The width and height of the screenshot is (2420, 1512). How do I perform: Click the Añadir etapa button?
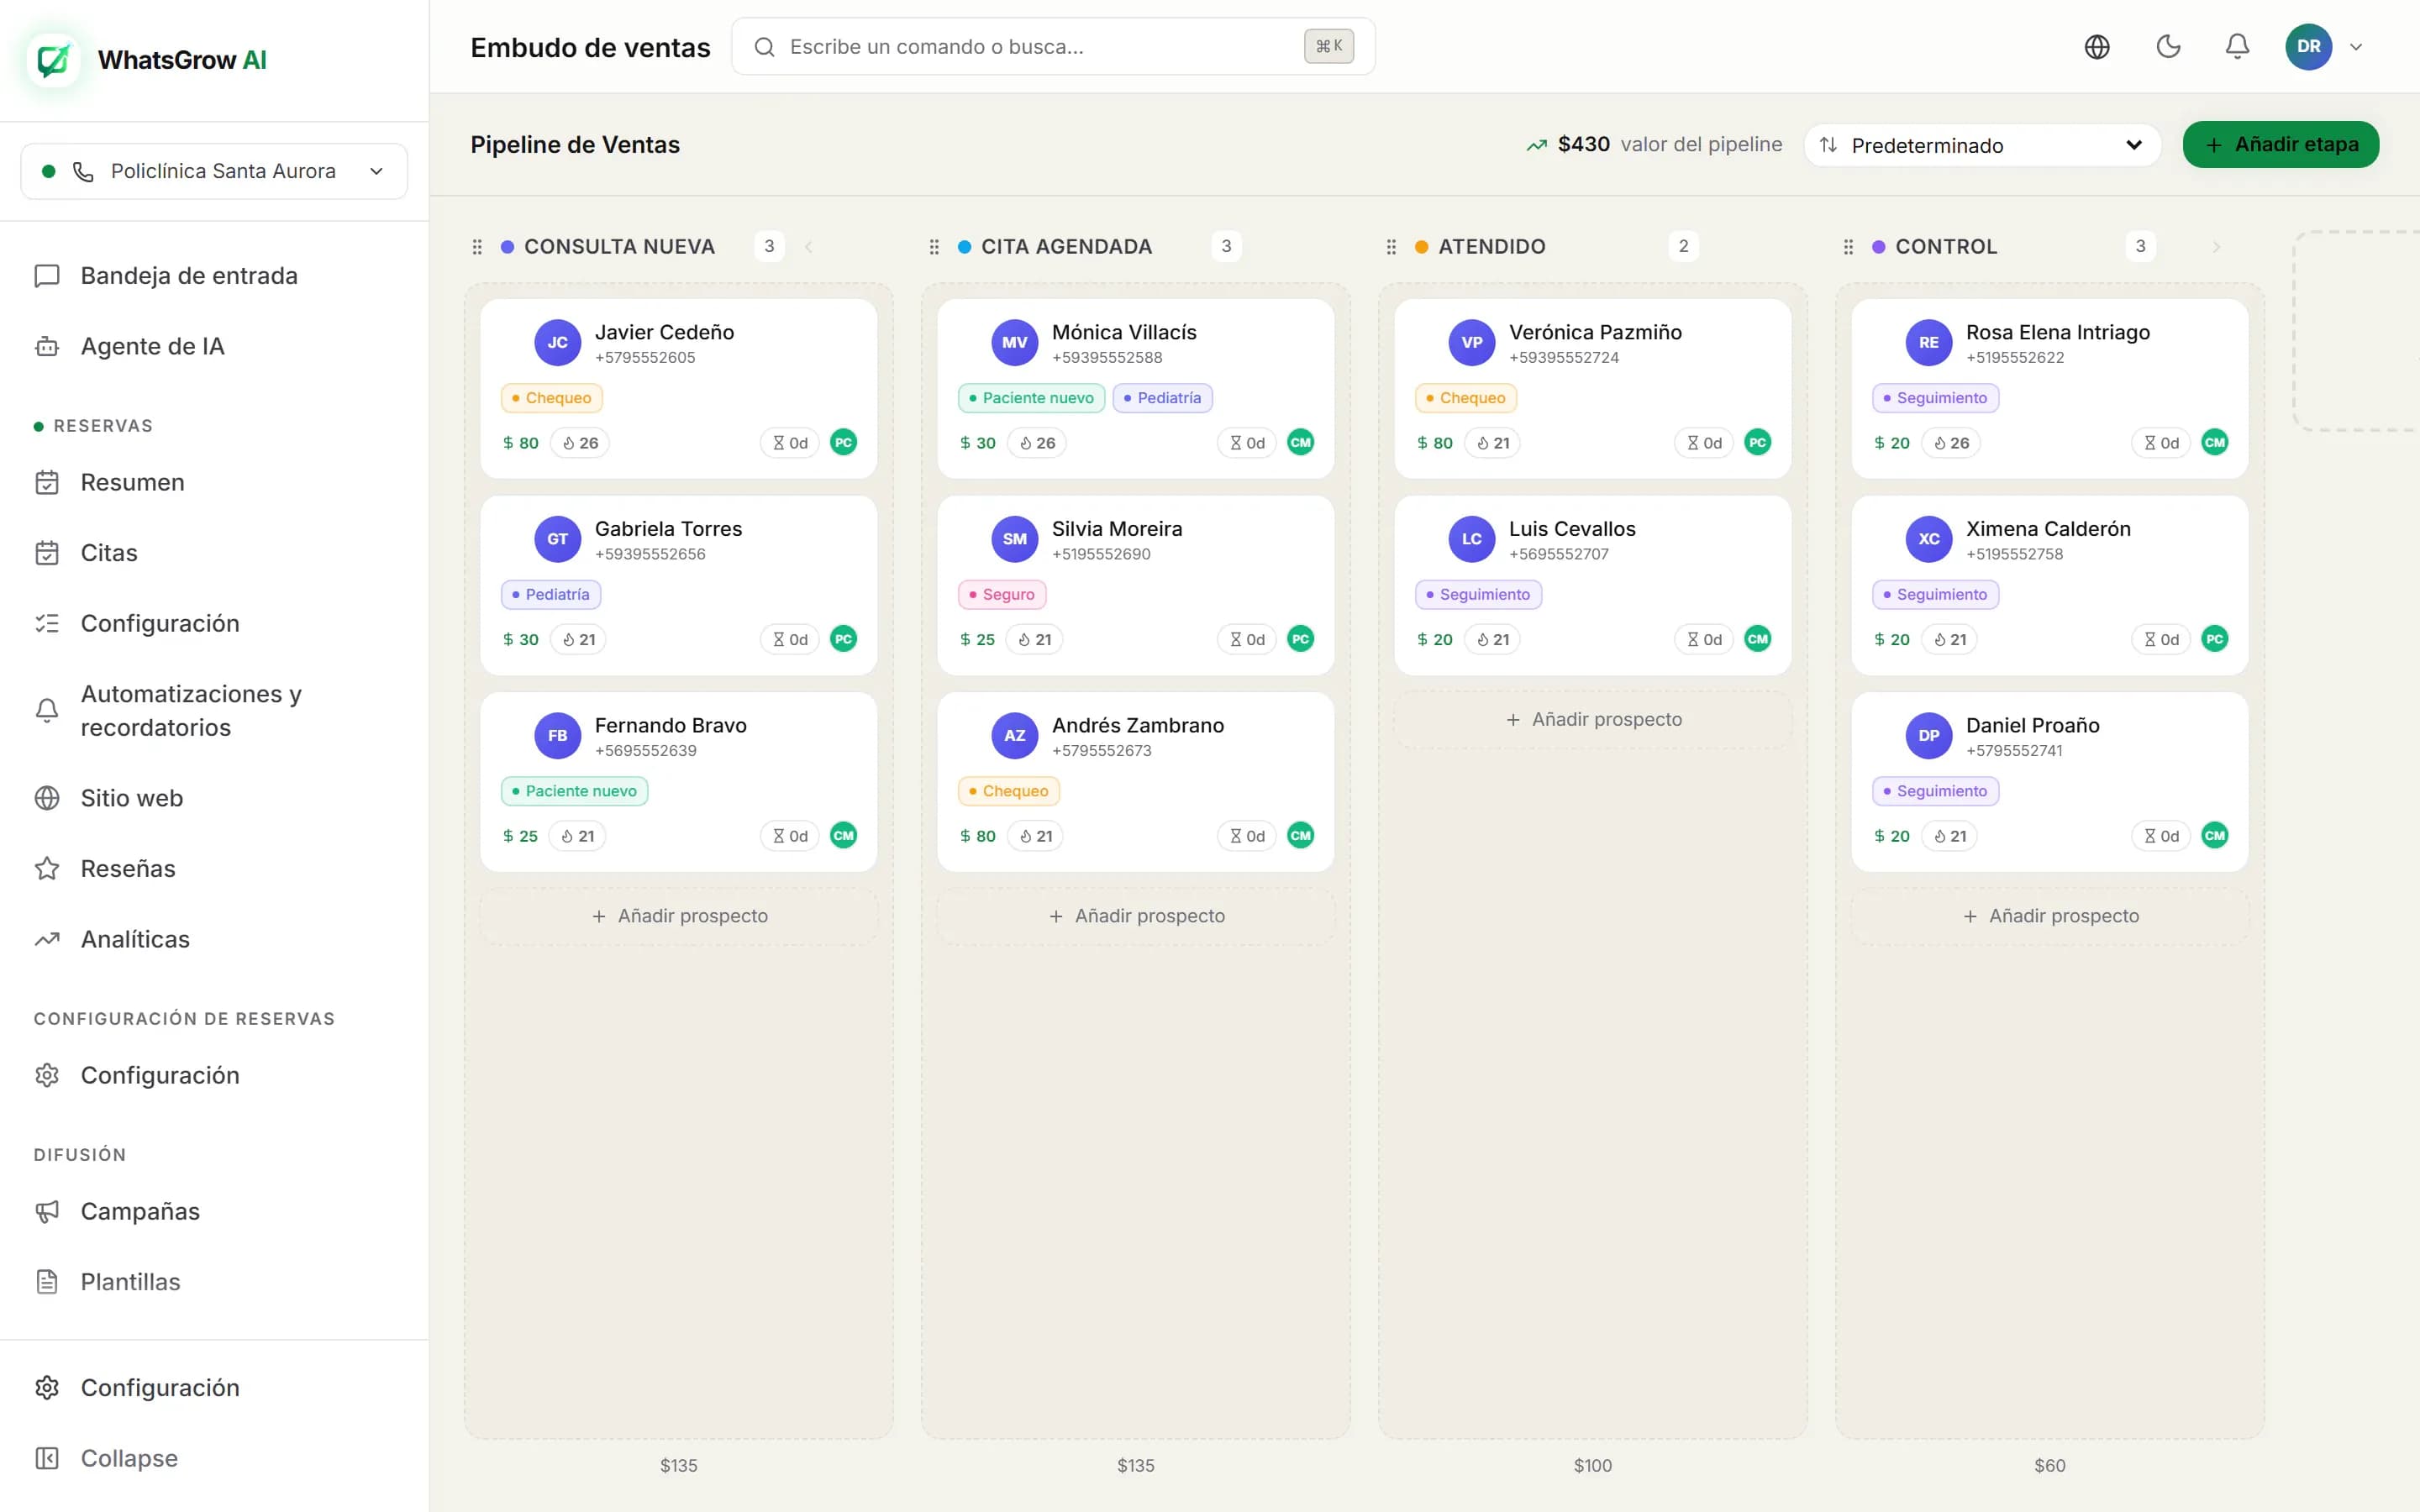point(2280,145)
